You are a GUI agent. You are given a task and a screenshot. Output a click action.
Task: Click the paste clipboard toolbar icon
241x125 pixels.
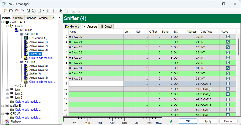pyautogui.click(x=66, y=11)
